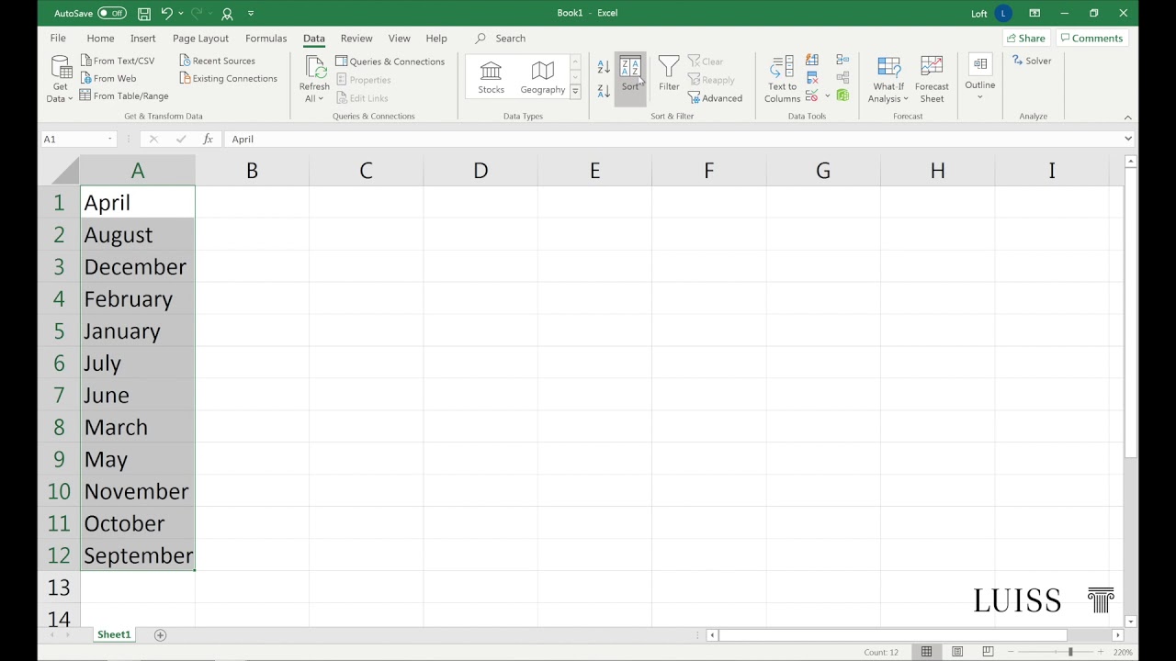Click the Save icon in the title bar
1176x661 pixels.
pos(144,14)
